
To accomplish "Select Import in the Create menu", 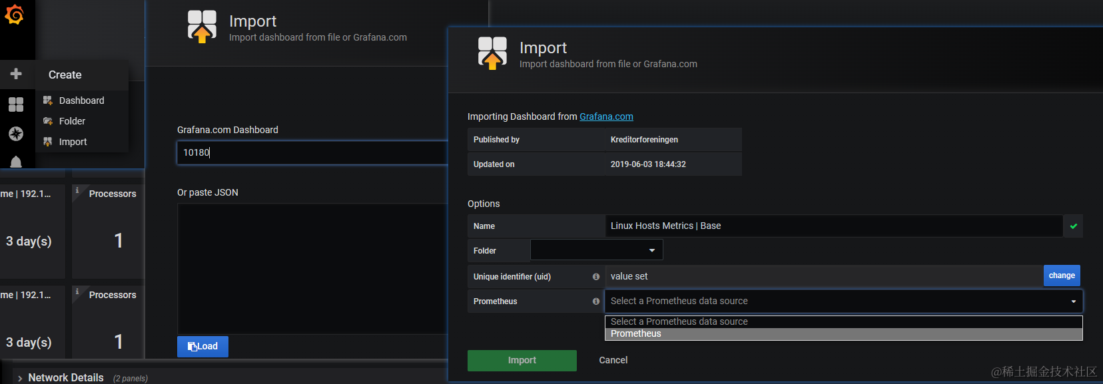I will (73, 142).
